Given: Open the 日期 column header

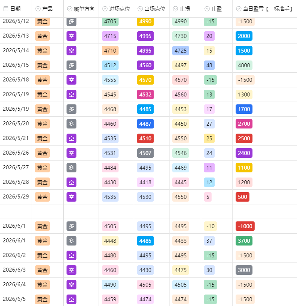Looking at the screenshot, I should click(16, 9).
